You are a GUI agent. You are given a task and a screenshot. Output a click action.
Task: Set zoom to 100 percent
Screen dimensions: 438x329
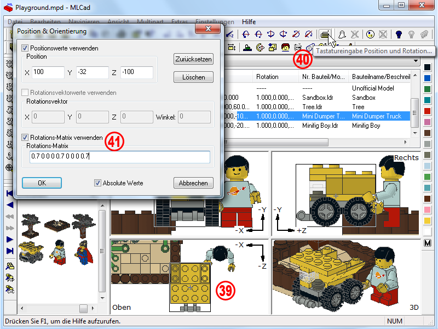9,99
